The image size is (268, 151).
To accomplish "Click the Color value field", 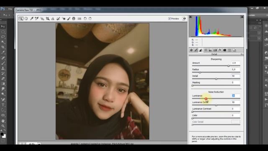I will pos(235,115).
